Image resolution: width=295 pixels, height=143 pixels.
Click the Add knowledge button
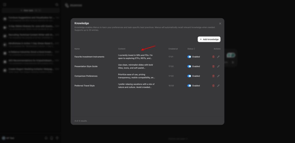[x=209, y=39]
